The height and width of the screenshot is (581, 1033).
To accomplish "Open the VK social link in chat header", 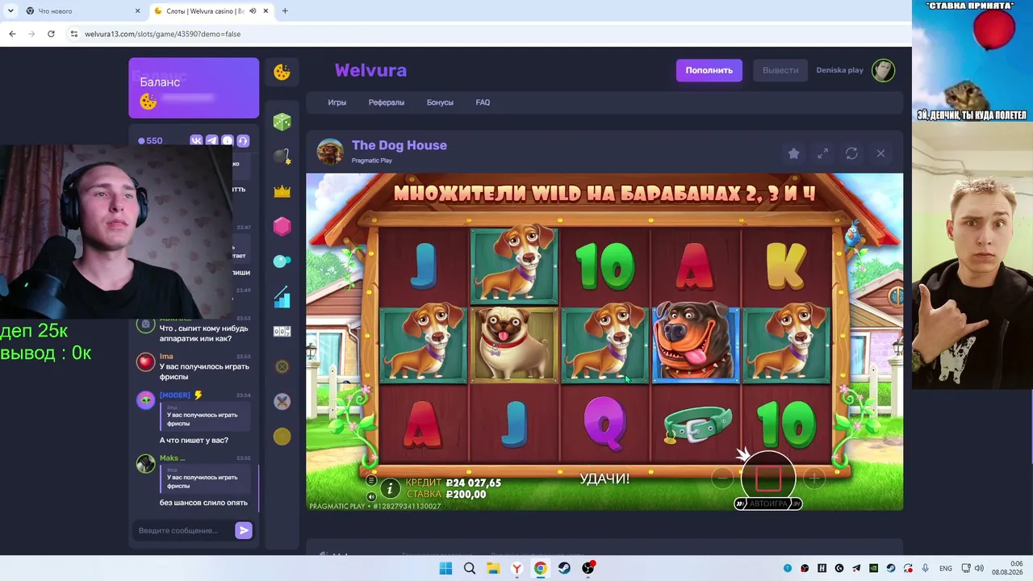I will [196, 140].
